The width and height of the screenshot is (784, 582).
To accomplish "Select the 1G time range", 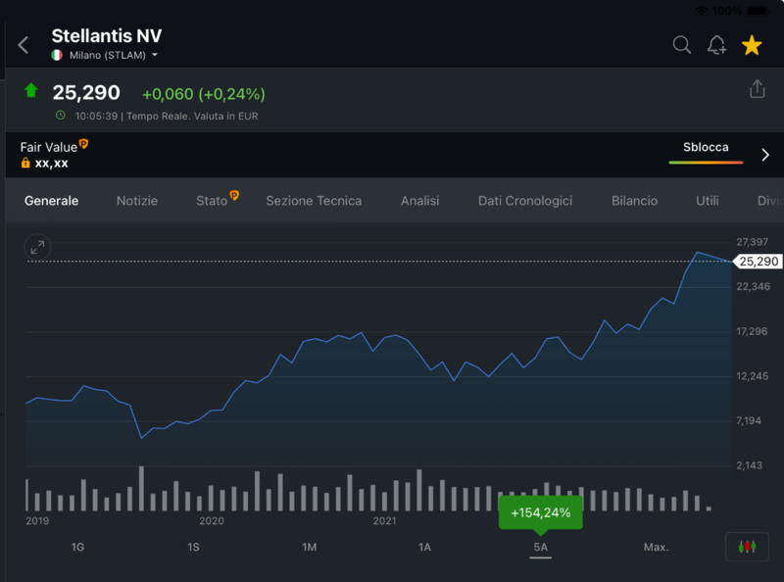I will coord(77,547).
